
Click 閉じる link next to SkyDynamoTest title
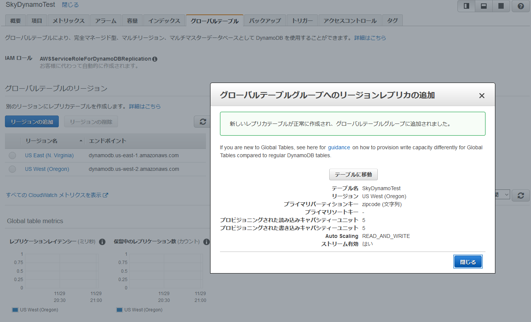(70, 5)
